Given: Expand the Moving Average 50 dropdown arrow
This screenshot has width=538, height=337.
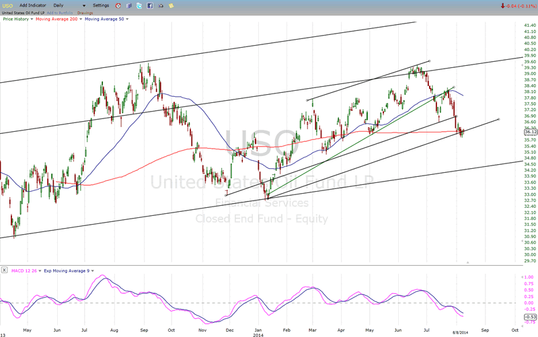Looking at the screenshot, I should 127,20.
